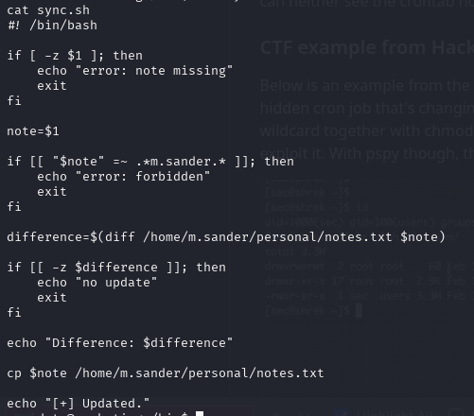Click the last 'fi' keyword
474x416 pixels.
[14, 313]
